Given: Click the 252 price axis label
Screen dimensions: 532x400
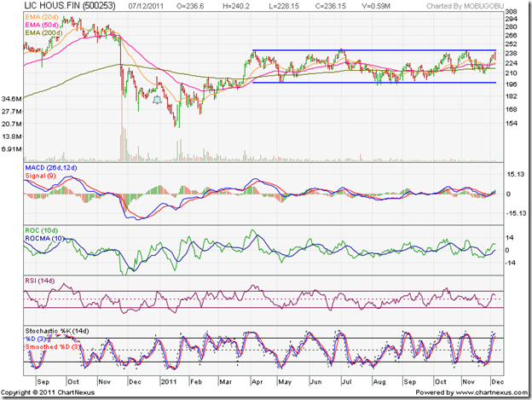Looking at the screenshot, I should [x=511, y=44].
